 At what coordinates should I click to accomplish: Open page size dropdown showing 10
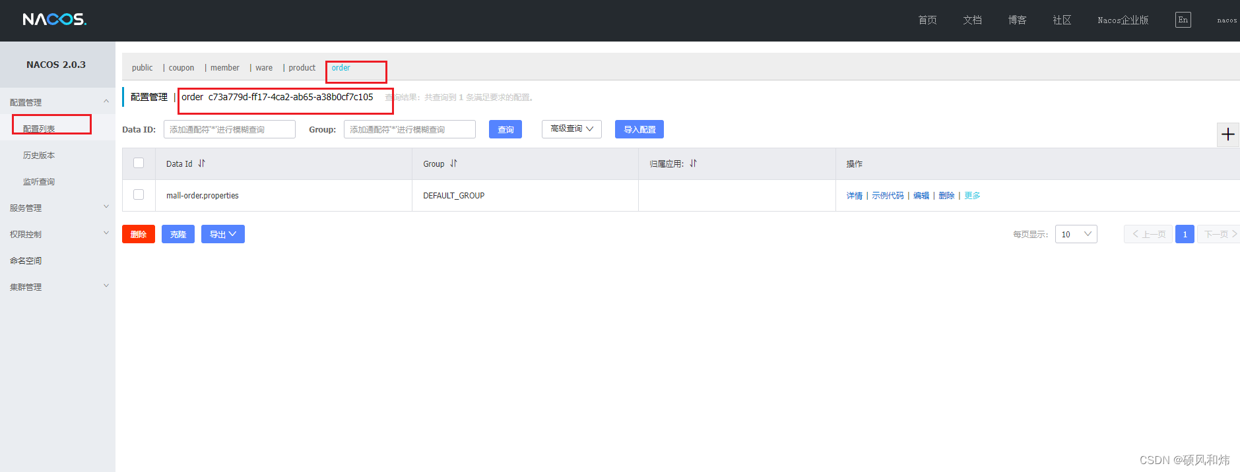tap(1076, 234)
